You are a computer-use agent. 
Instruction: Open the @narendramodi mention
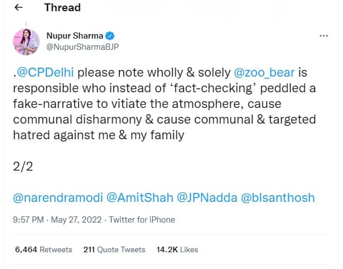58,197
